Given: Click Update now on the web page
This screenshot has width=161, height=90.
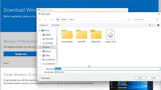Looking at the screenshot, I should coord(20,54).
